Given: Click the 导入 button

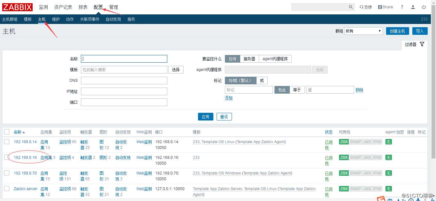Looking at the screenshot, I should (x=420, y=31).
